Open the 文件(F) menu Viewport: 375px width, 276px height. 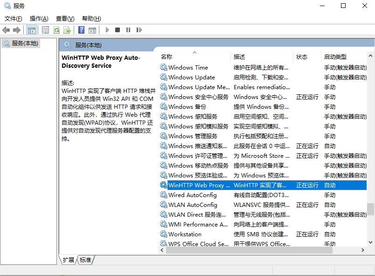(14, 19)
